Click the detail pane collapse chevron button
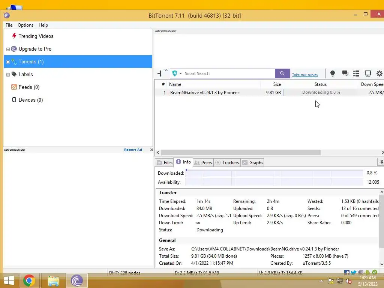The height and width of the screenshot is (288, 384). [x=381, y=162]
